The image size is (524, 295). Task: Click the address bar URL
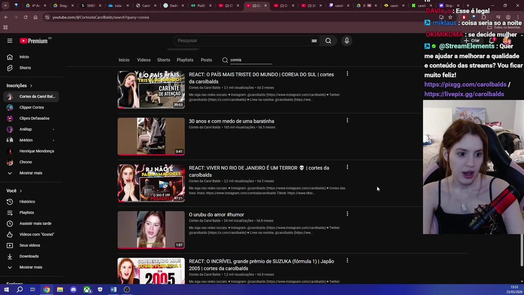101,17
